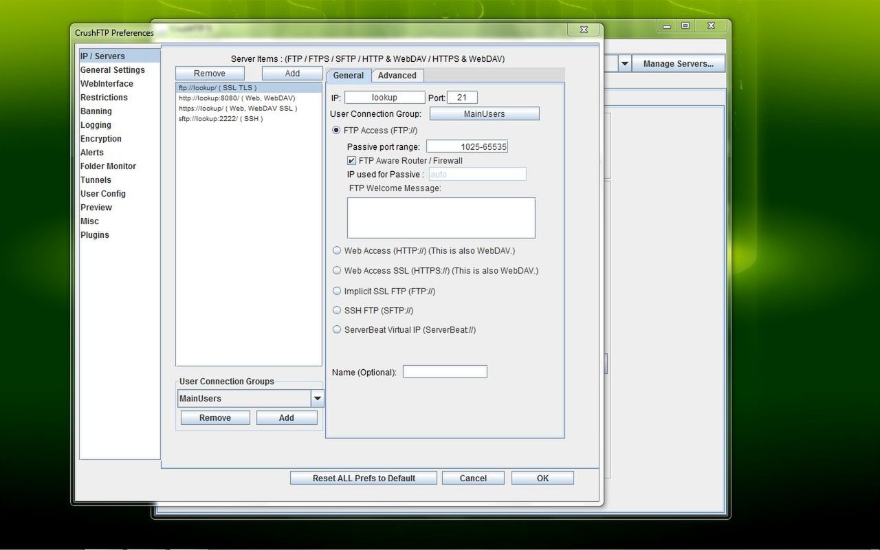Click the Port input field
Viewport: 880px width, 550px height.
point(462,98)
